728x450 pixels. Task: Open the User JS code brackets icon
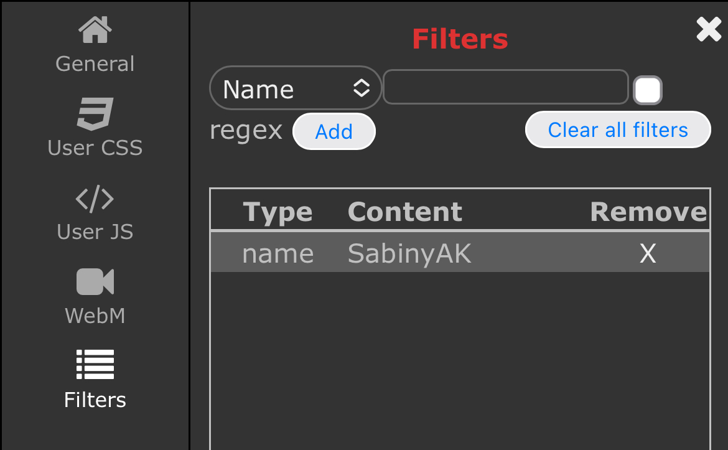95,199
